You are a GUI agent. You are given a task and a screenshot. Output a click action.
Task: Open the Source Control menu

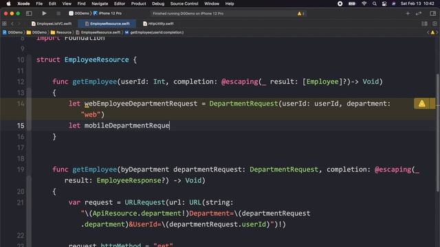[x=184, y=3]
